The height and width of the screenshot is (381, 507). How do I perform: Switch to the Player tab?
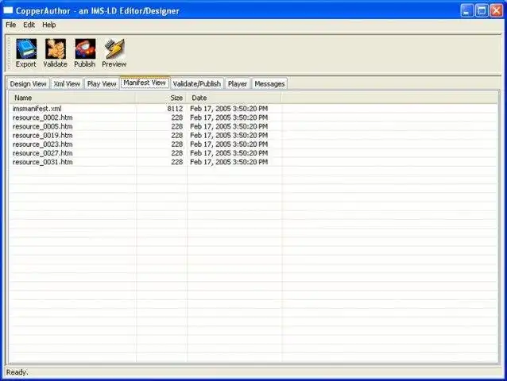[238, 83]
